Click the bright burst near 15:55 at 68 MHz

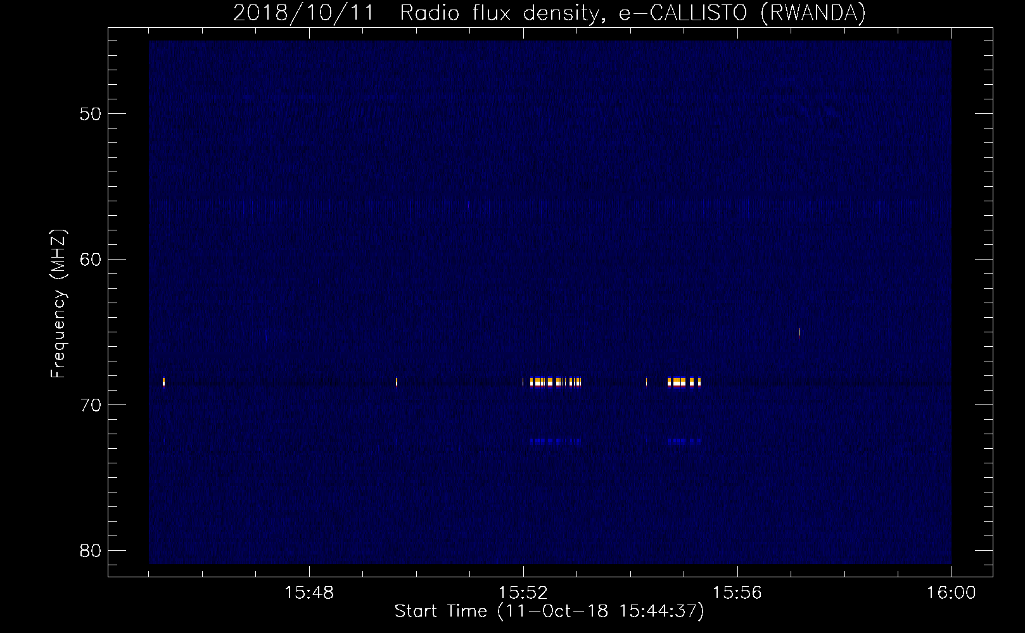click(x=684, y=382)
